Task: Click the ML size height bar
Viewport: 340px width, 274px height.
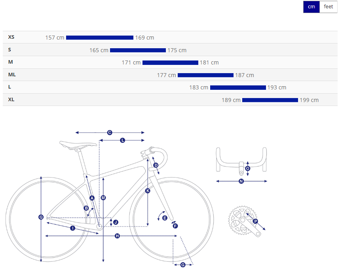Action: 205,75
